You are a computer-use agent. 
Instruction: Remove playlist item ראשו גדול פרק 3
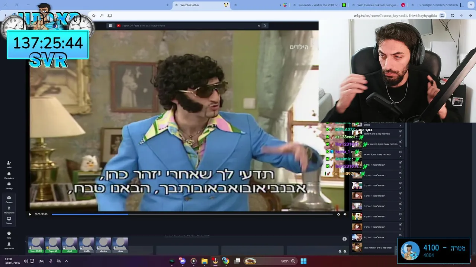[x=401, y=188]
